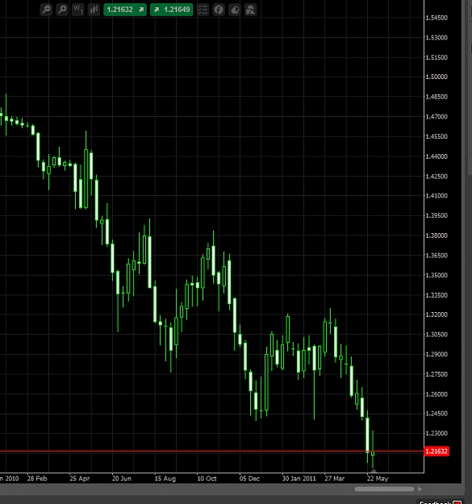Image resolution: width=472 pixels, height=504 pixels.
Task: Click the 25 Apr date label
Action: tap(79, 478)
